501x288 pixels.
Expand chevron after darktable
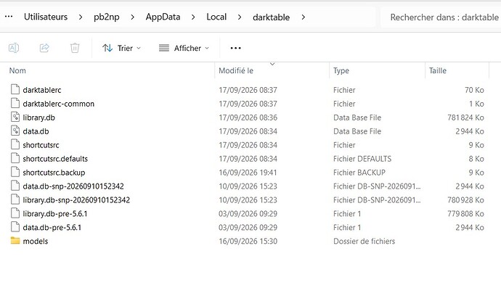point(304,17)
